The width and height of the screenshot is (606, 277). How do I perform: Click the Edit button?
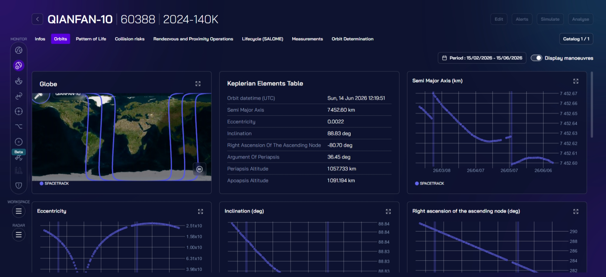coord(499,19)
